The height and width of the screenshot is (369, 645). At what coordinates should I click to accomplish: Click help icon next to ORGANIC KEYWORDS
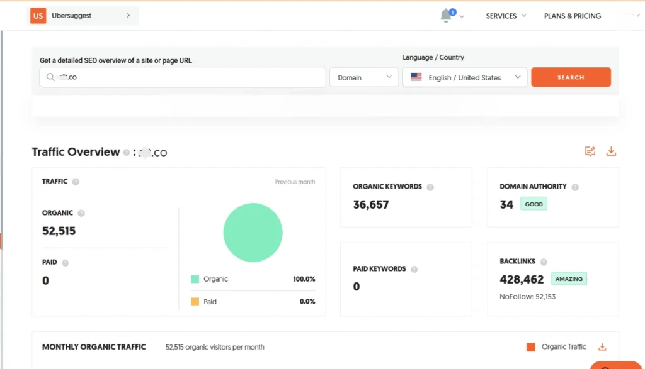pos(430,187)
